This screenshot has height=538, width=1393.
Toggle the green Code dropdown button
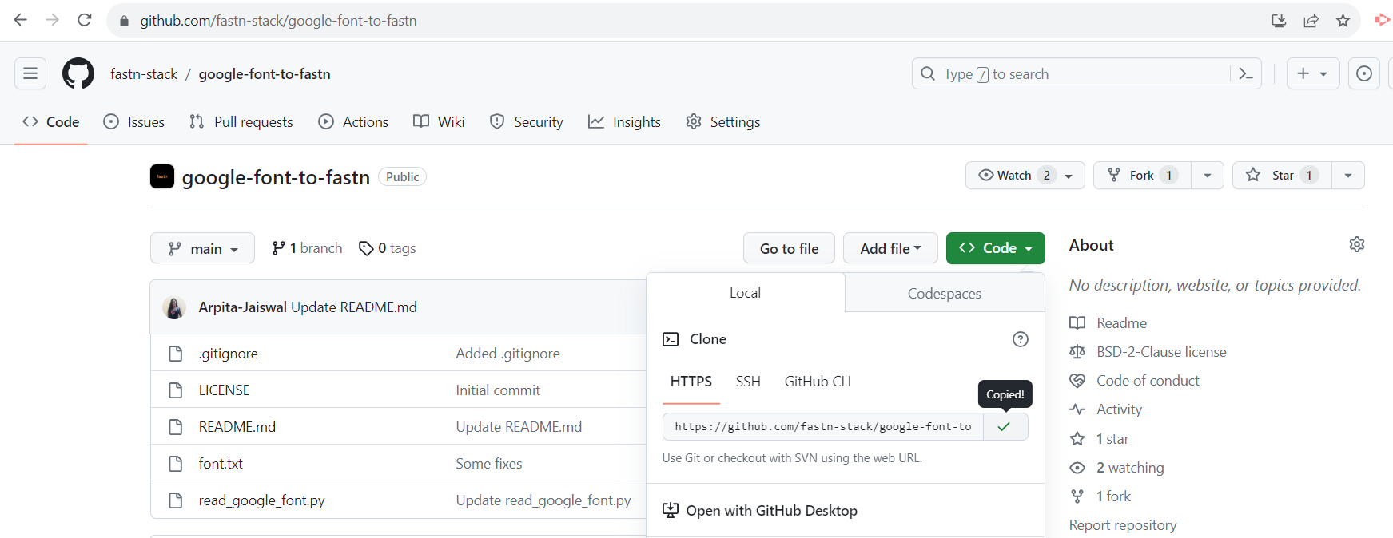pyautogui.click(x=995, y=248)
